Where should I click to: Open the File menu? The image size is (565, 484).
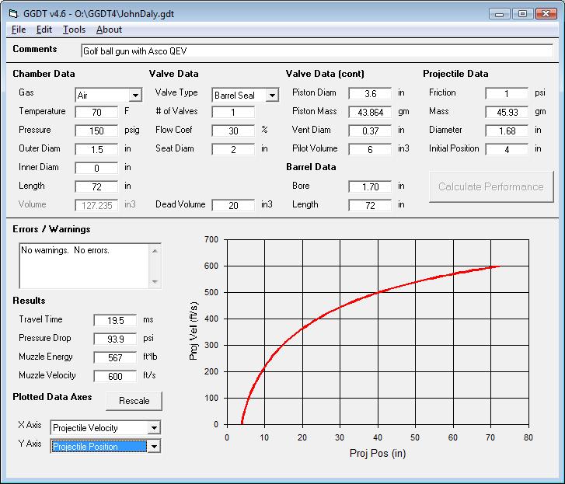coord(19,30)
